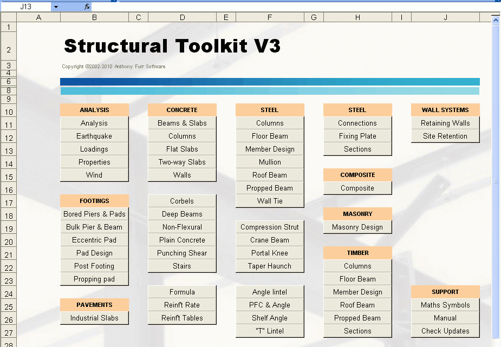This screenshot has width=501, height=347.
Task: Open the steel Connections module
Action: click(x=357, y=123)
